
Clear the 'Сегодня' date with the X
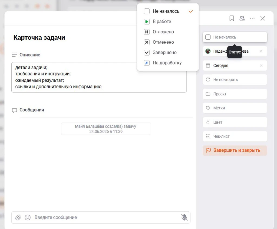pos(261,66)
